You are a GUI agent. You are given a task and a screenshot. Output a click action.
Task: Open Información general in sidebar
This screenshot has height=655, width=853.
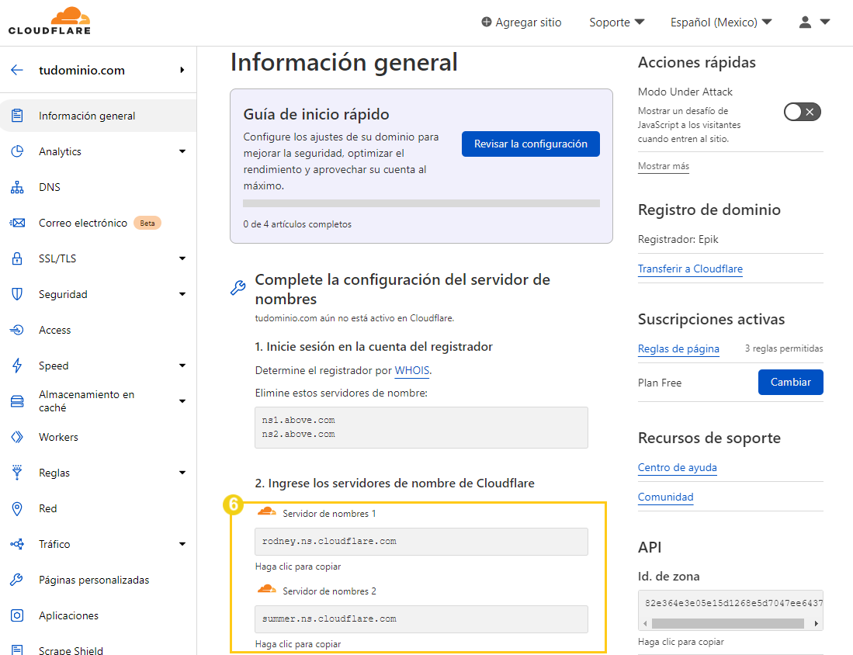pos(98,116)
